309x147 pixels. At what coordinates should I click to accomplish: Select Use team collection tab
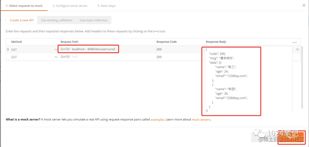(x=94, y=20)
